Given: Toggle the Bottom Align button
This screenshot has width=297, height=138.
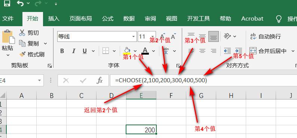Looking at the screenshot, I should coord(214,37).
